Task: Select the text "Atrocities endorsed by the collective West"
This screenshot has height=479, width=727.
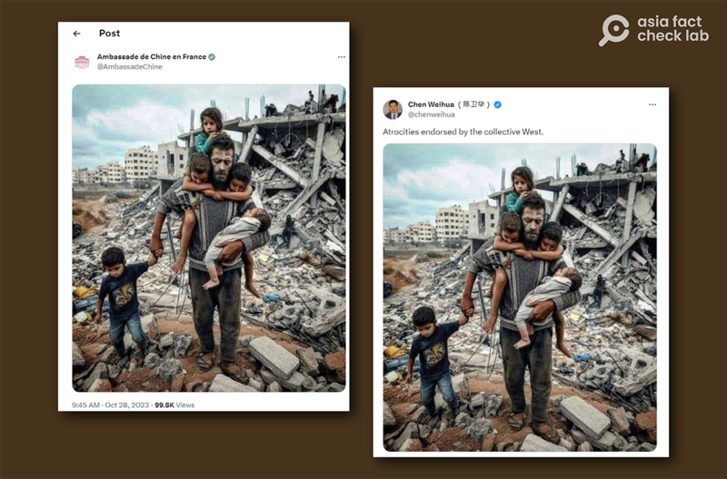Action: point(463,132)
